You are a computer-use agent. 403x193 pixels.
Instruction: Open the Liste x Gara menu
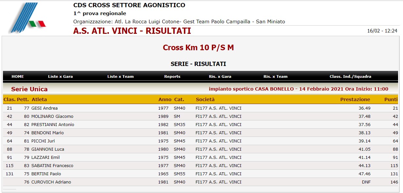tap(60, 76)
